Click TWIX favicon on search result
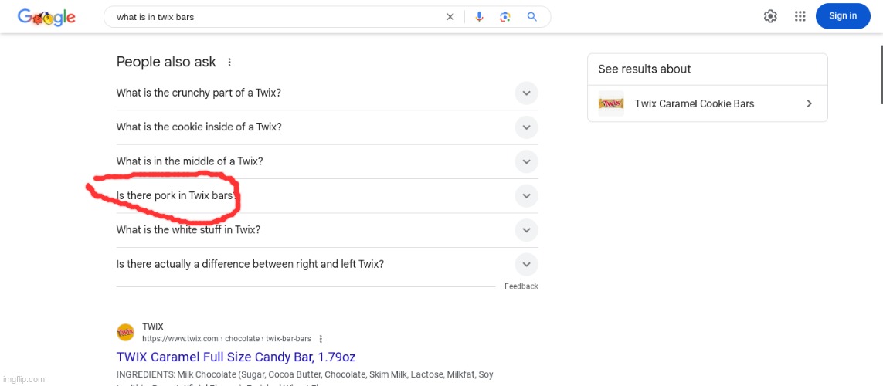Viewport: 883px width, 386px height. [126, 333]
